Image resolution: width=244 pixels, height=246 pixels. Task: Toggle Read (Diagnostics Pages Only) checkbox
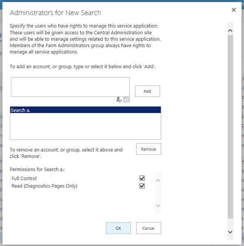pyautogui.click(x=142, y=186)
